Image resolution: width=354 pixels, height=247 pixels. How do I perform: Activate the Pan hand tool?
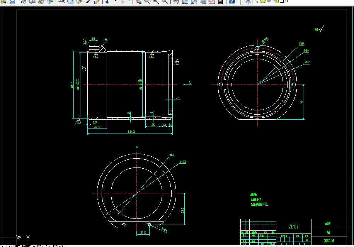coord(138,2)
